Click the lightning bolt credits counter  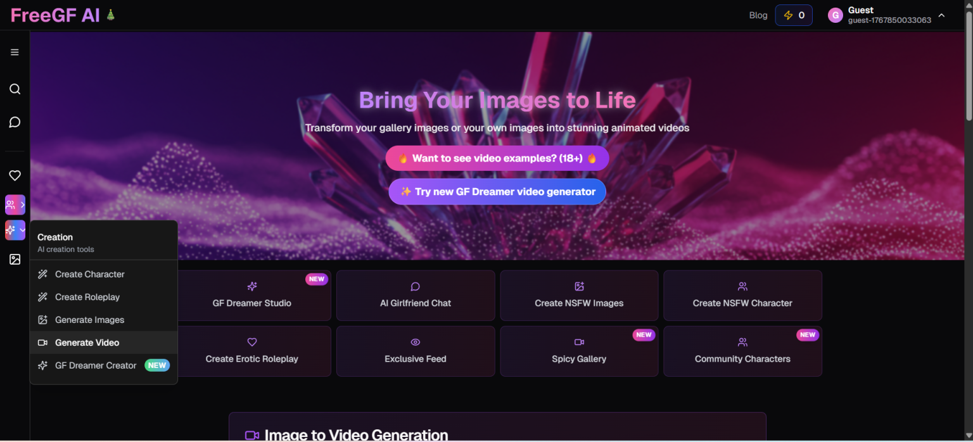coord(794,15)
